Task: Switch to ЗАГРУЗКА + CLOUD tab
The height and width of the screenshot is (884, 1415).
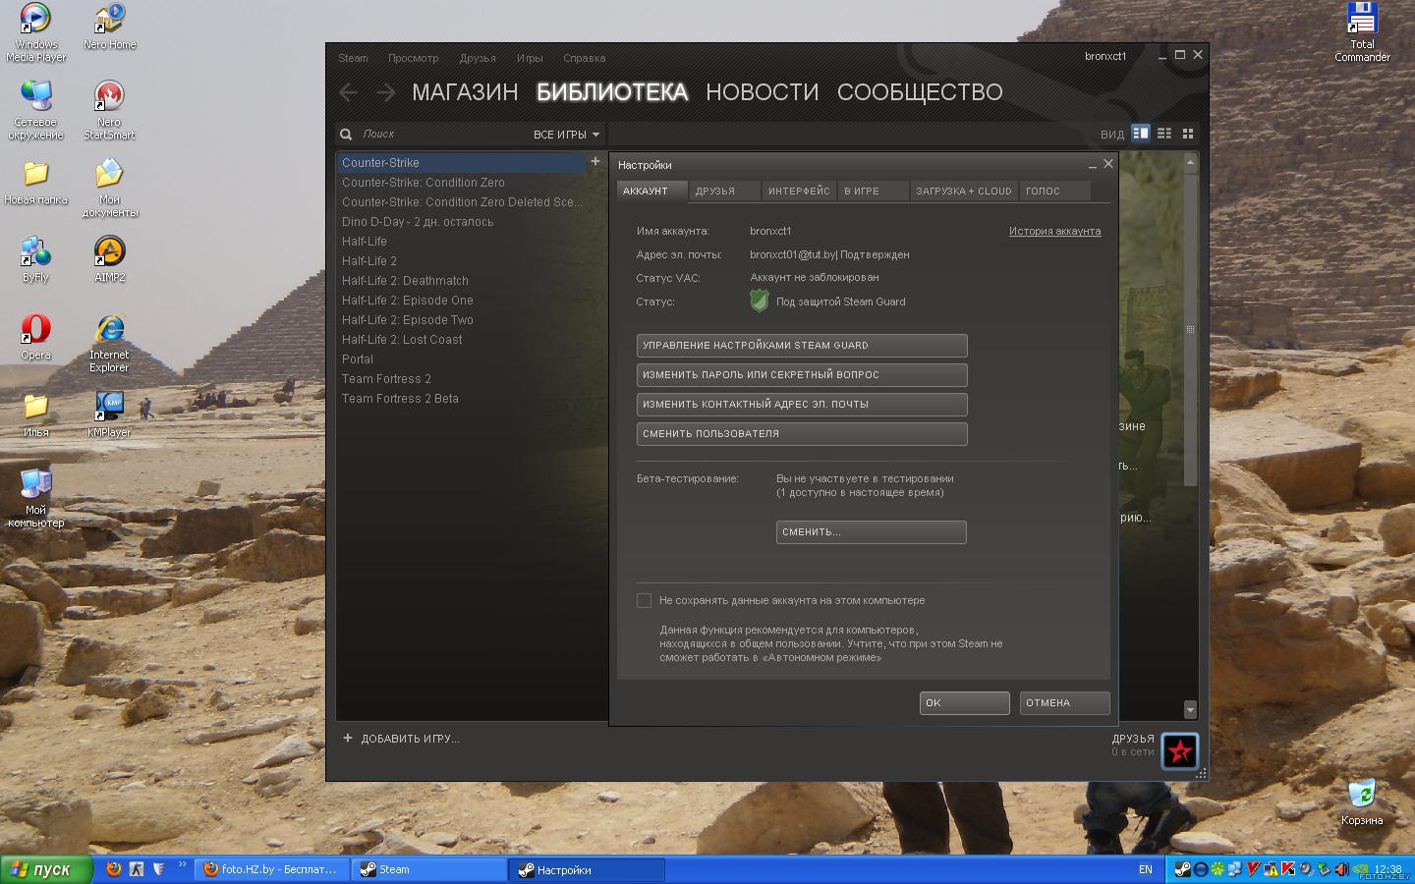Action: point(964,191)
